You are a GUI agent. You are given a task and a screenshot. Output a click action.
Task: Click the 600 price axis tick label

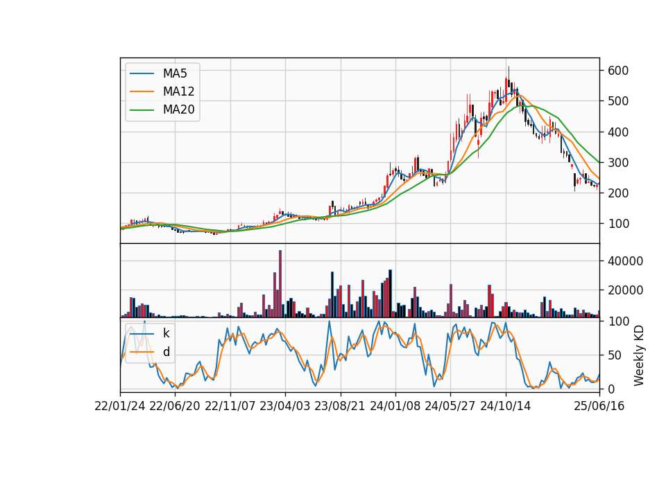click(618, 71)
